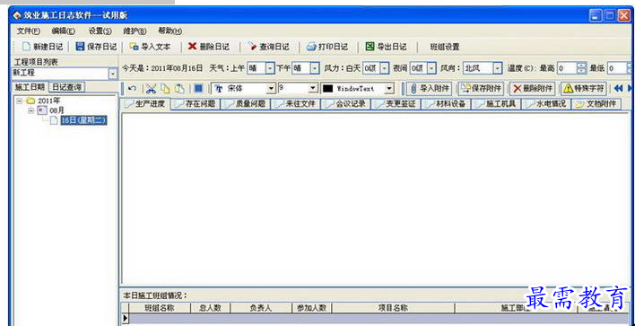
Task: Click the 负责人 column header
Action: click(x=261, y=308)
